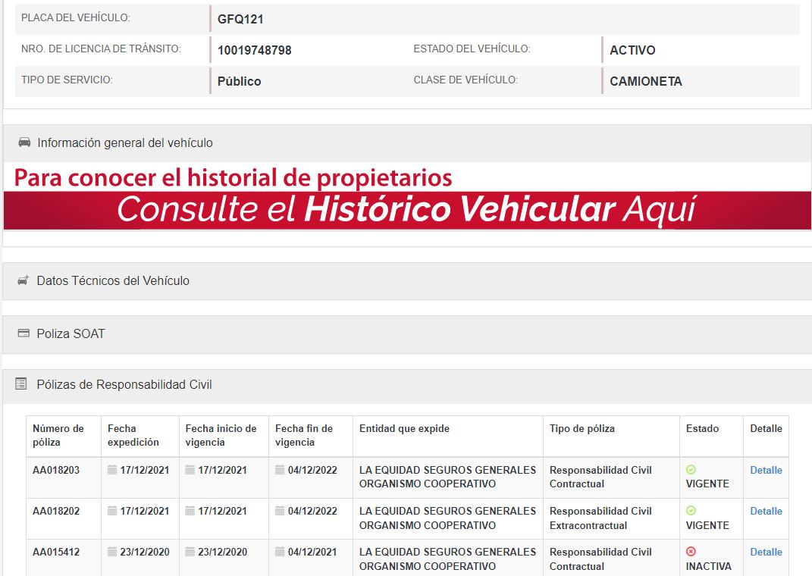Open Detalle link for policy AA018202

click(x=766, y=511)
